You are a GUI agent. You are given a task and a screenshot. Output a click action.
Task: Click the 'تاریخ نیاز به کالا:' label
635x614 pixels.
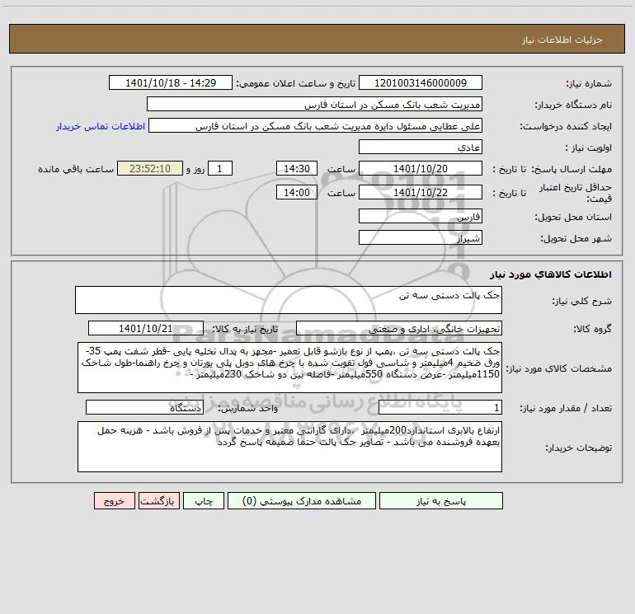pyautogui.click(x=246, y=329)
